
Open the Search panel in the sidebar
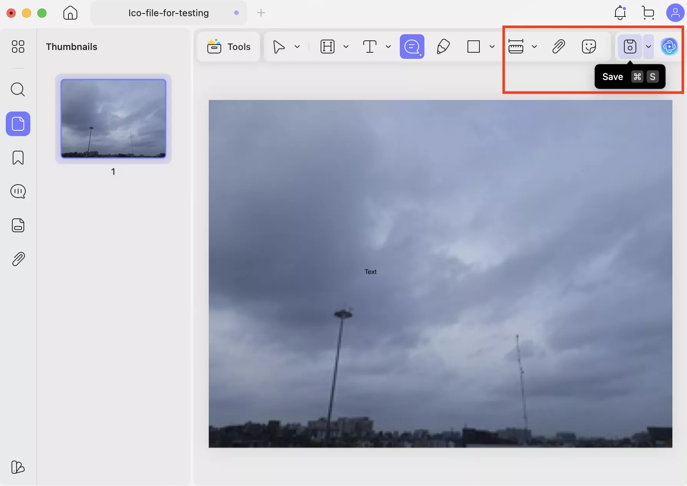pyautogui.click(x=18, y=90)
